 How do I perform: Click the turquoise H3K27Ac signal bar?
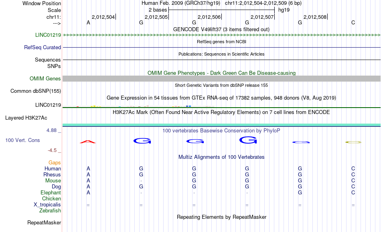click(222, 125)
